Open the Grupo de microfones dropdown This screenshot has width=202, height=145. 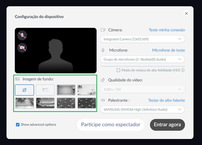(x=143, y=59)
